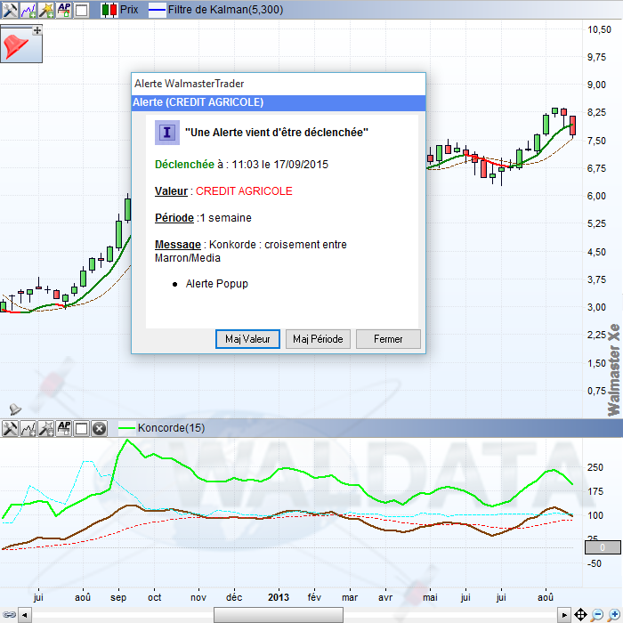
Task: Select the Prix candlestick legend icon
Action: 109,10
